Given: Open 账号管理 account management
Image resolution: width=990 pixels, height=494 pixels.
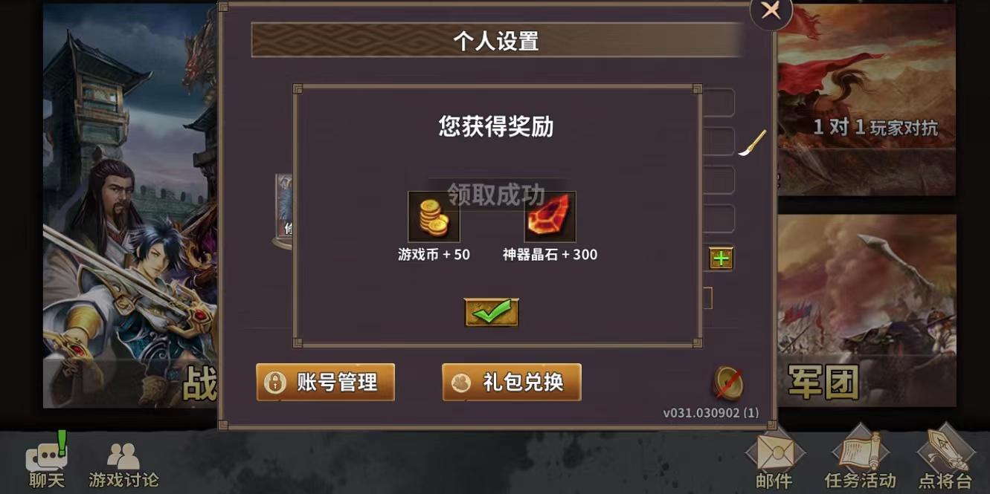Looking at the screenshot, I should (325, 383).
